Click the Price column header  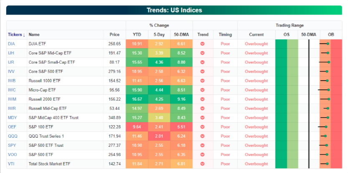point(114,35)
